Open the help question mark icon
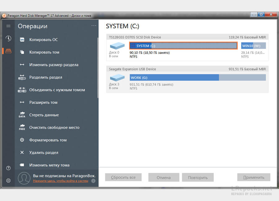The height and width of the screenshot is (201, 279). tap(8, 168)
